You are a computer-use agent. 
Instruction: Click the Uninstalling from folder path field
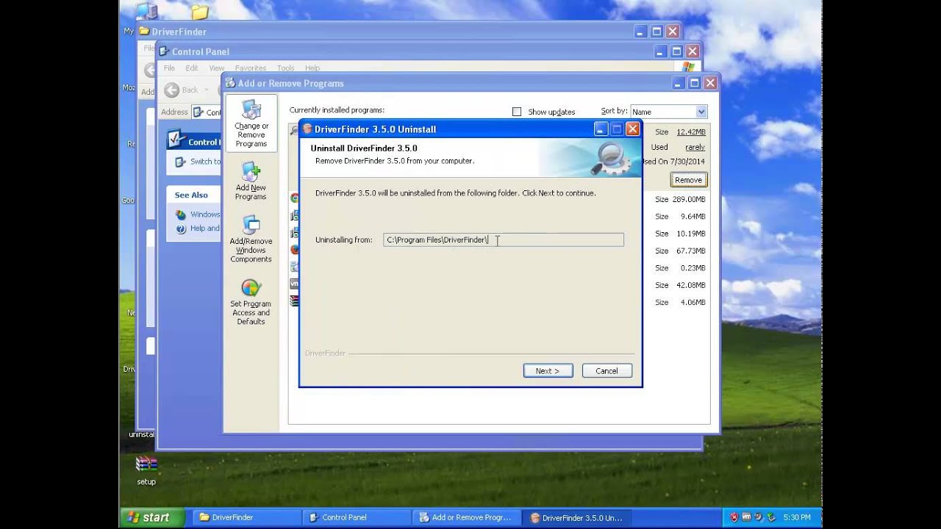pyautogui.click(x=504, y=240)
